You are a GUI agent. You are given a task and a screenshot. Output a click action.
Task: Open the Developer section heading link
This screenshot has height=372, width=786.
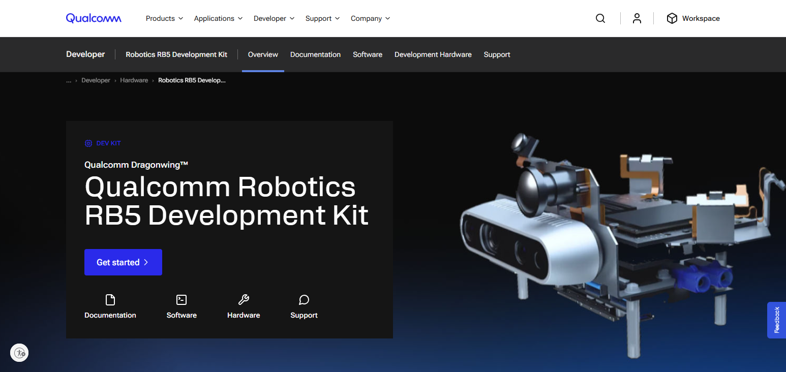tap(85, 54)
